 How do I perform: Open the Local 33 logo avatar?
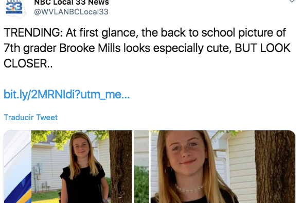(15, 8)
